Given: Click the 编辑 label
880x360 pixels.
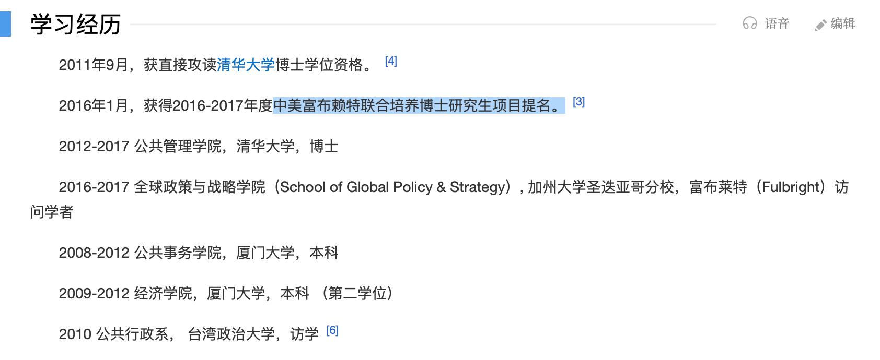Looking at the screenshot, I should (843, 23).
